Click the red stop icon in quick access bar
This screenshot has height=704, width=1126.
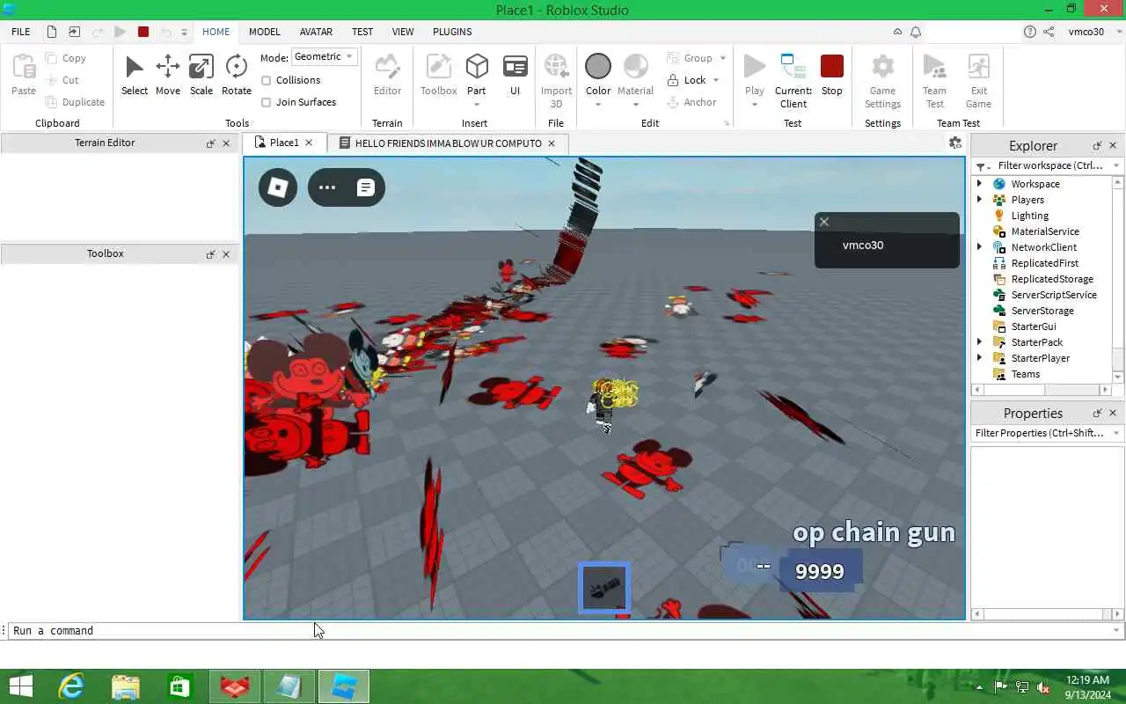coord(143,32)
